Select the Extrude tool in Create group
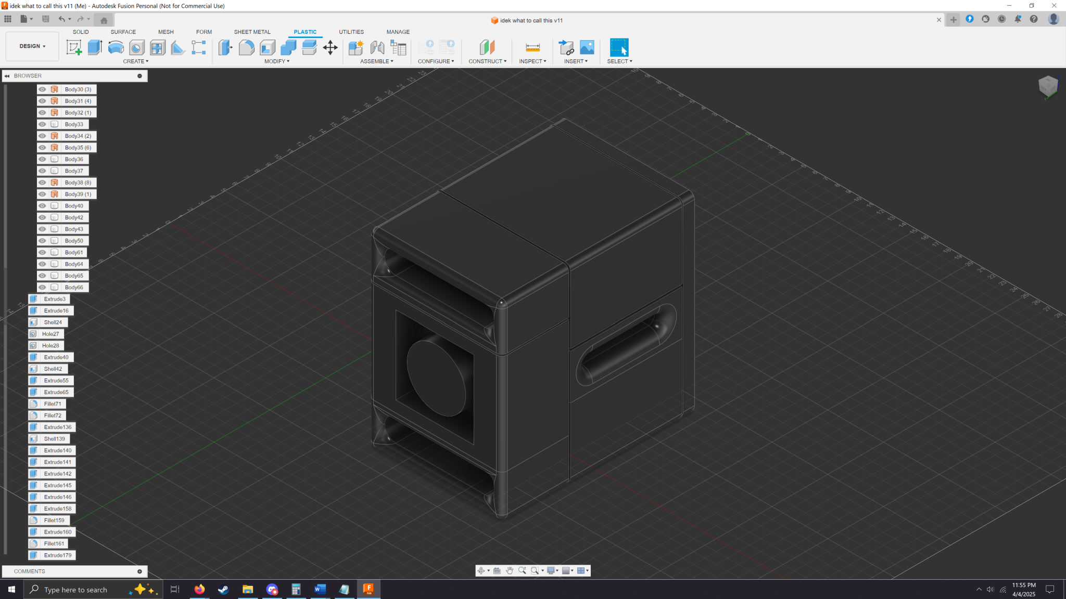The image size is (1066, 599). tap(95, 47)
